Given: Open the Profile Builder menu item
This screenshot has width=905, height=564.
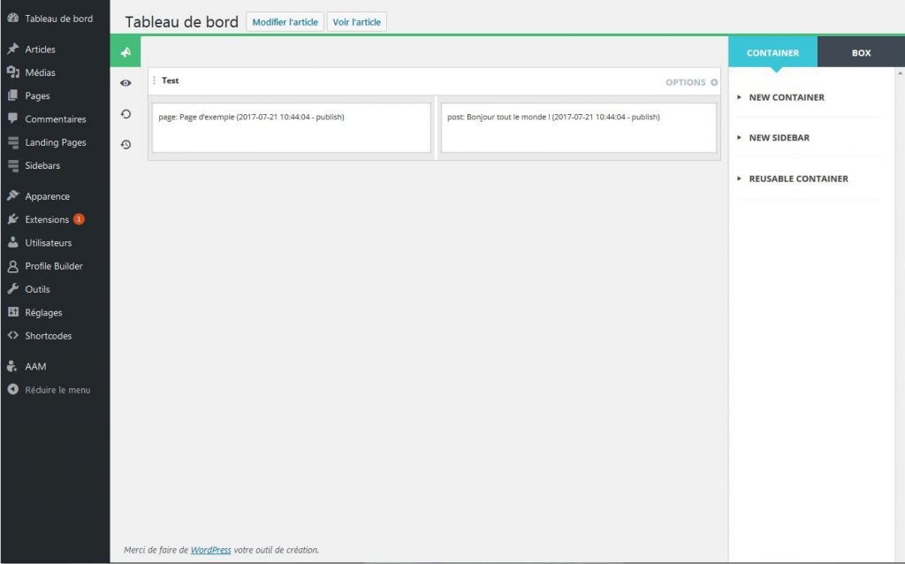Looking at the screenshot, I should tap(55, 266).
